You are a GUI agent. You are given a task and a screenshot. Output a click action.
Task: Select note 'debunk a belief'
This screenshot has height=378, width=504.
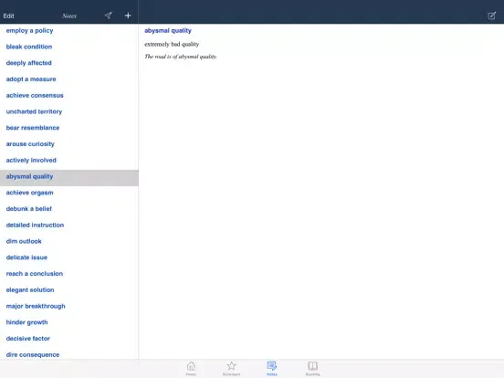[69, 209]
